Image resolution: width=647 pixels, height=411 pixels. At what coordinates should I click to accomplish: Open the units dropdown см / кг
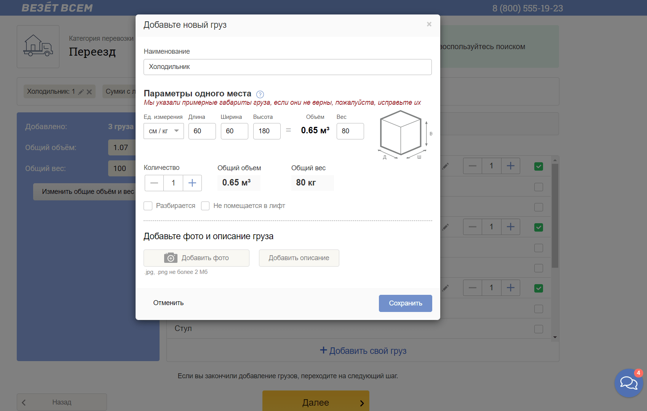click(x=164, y=131)
